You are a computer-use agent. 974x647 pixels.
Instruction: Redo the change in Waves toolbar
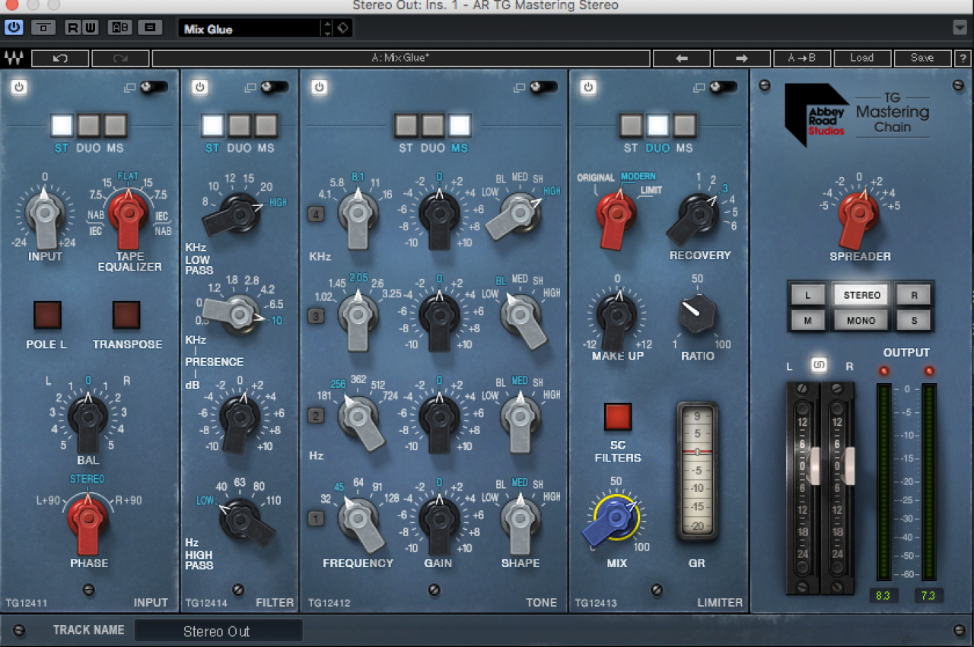point(120,58)
